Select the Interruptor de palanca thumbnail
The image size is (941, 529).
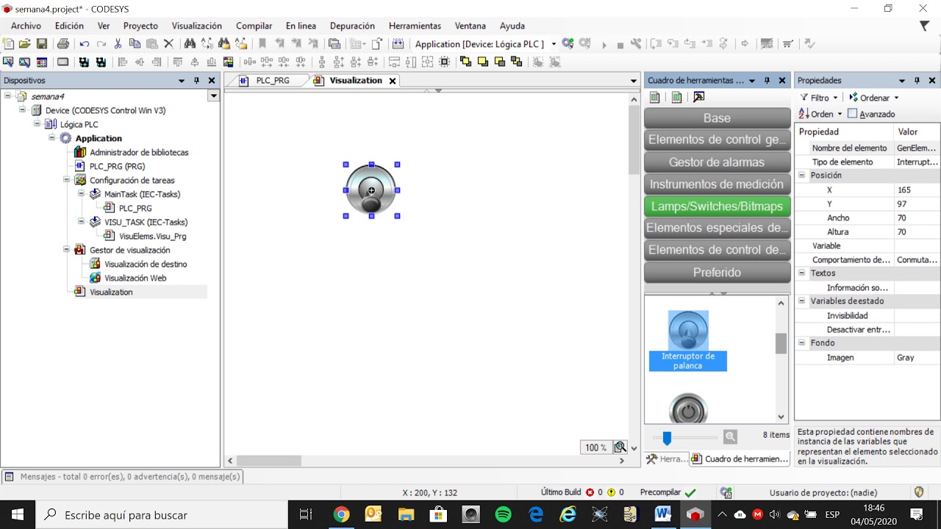(688, 340)
